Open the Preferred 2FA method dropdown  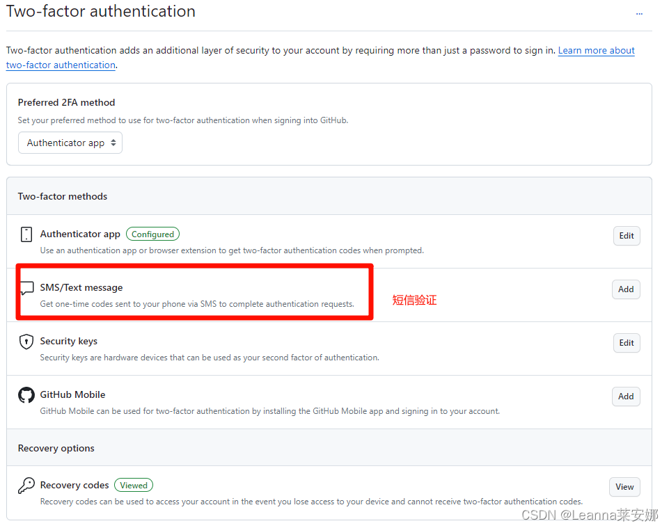coord(70,143)
